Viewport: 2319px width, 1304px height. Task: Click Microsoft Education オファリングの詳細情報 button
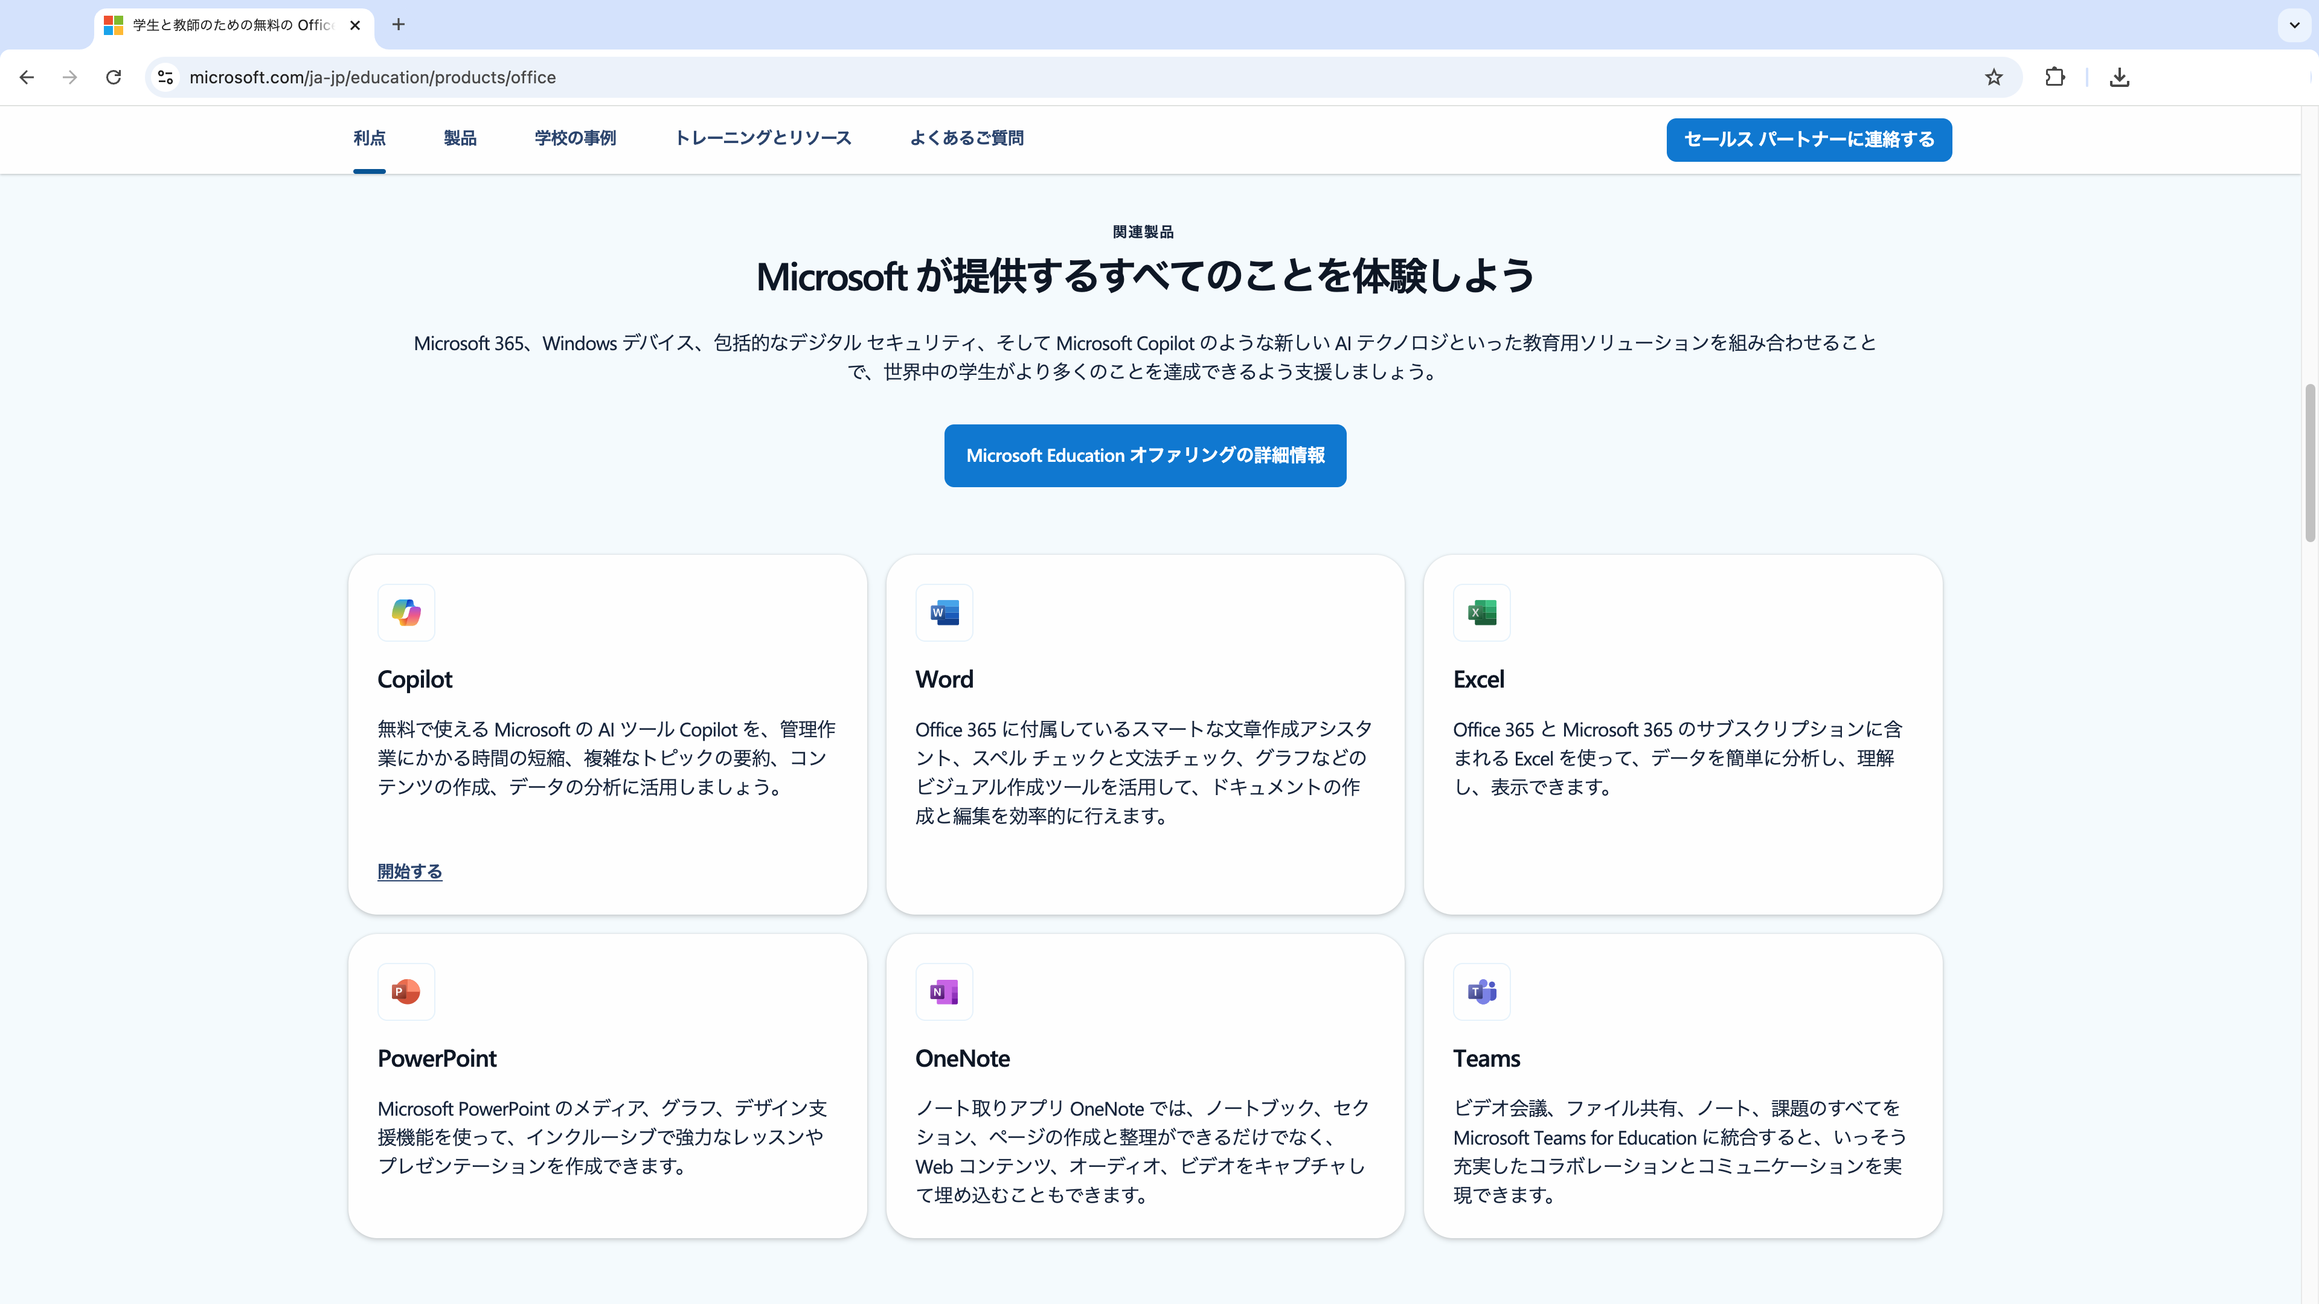click(x=1145, y=455)
